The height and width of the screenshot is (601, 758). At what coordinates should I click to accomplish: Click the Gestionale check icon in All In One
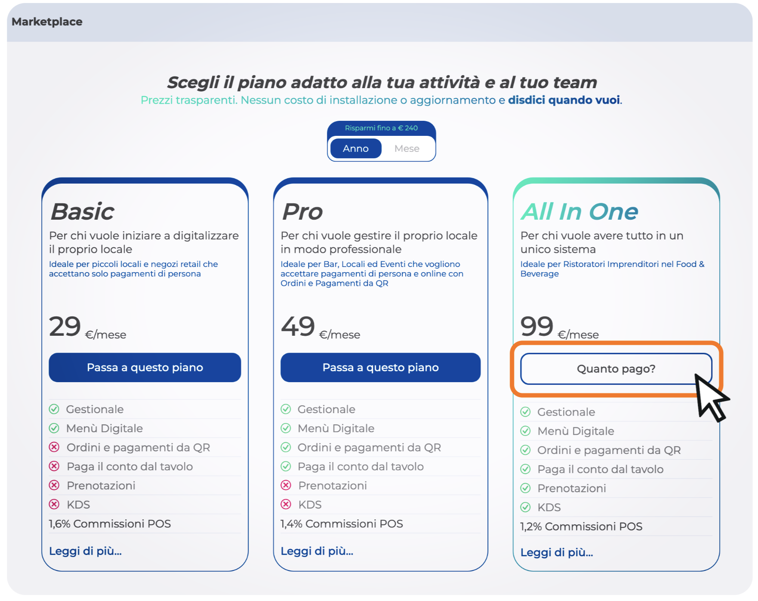(x=526, y=412)
